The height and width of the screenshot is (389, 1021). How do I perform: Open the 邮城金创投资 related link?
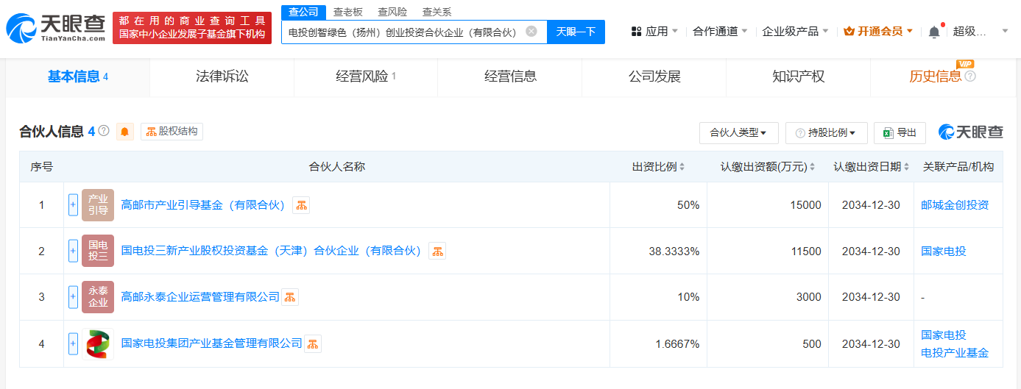coord(955,205)
